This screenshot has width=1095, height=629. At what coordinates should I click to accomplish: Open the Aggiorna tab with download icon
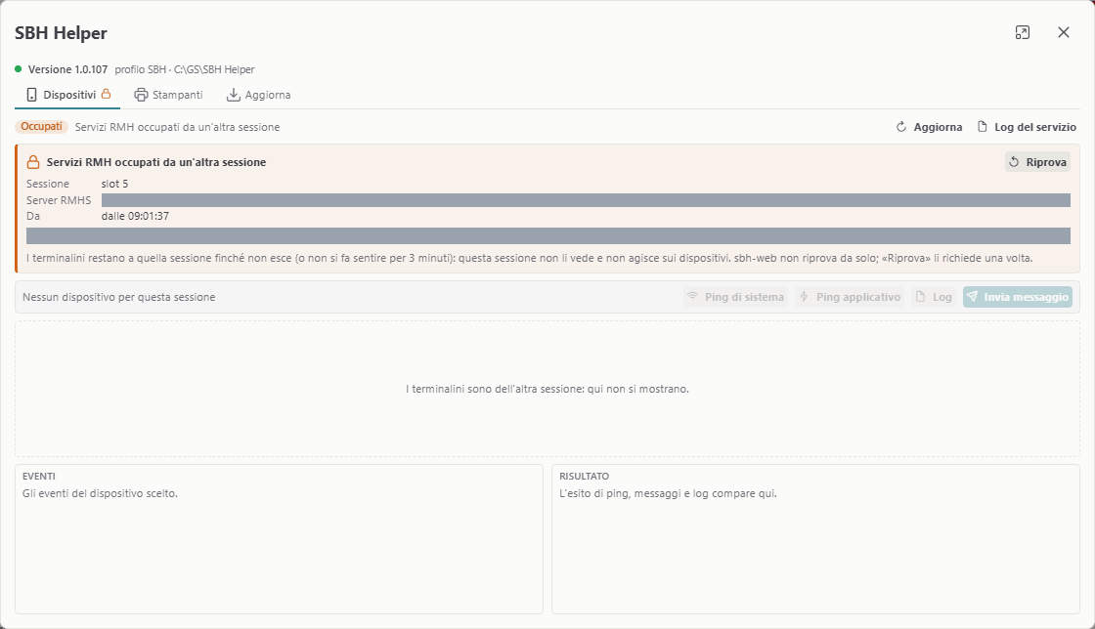click(258, 95)
